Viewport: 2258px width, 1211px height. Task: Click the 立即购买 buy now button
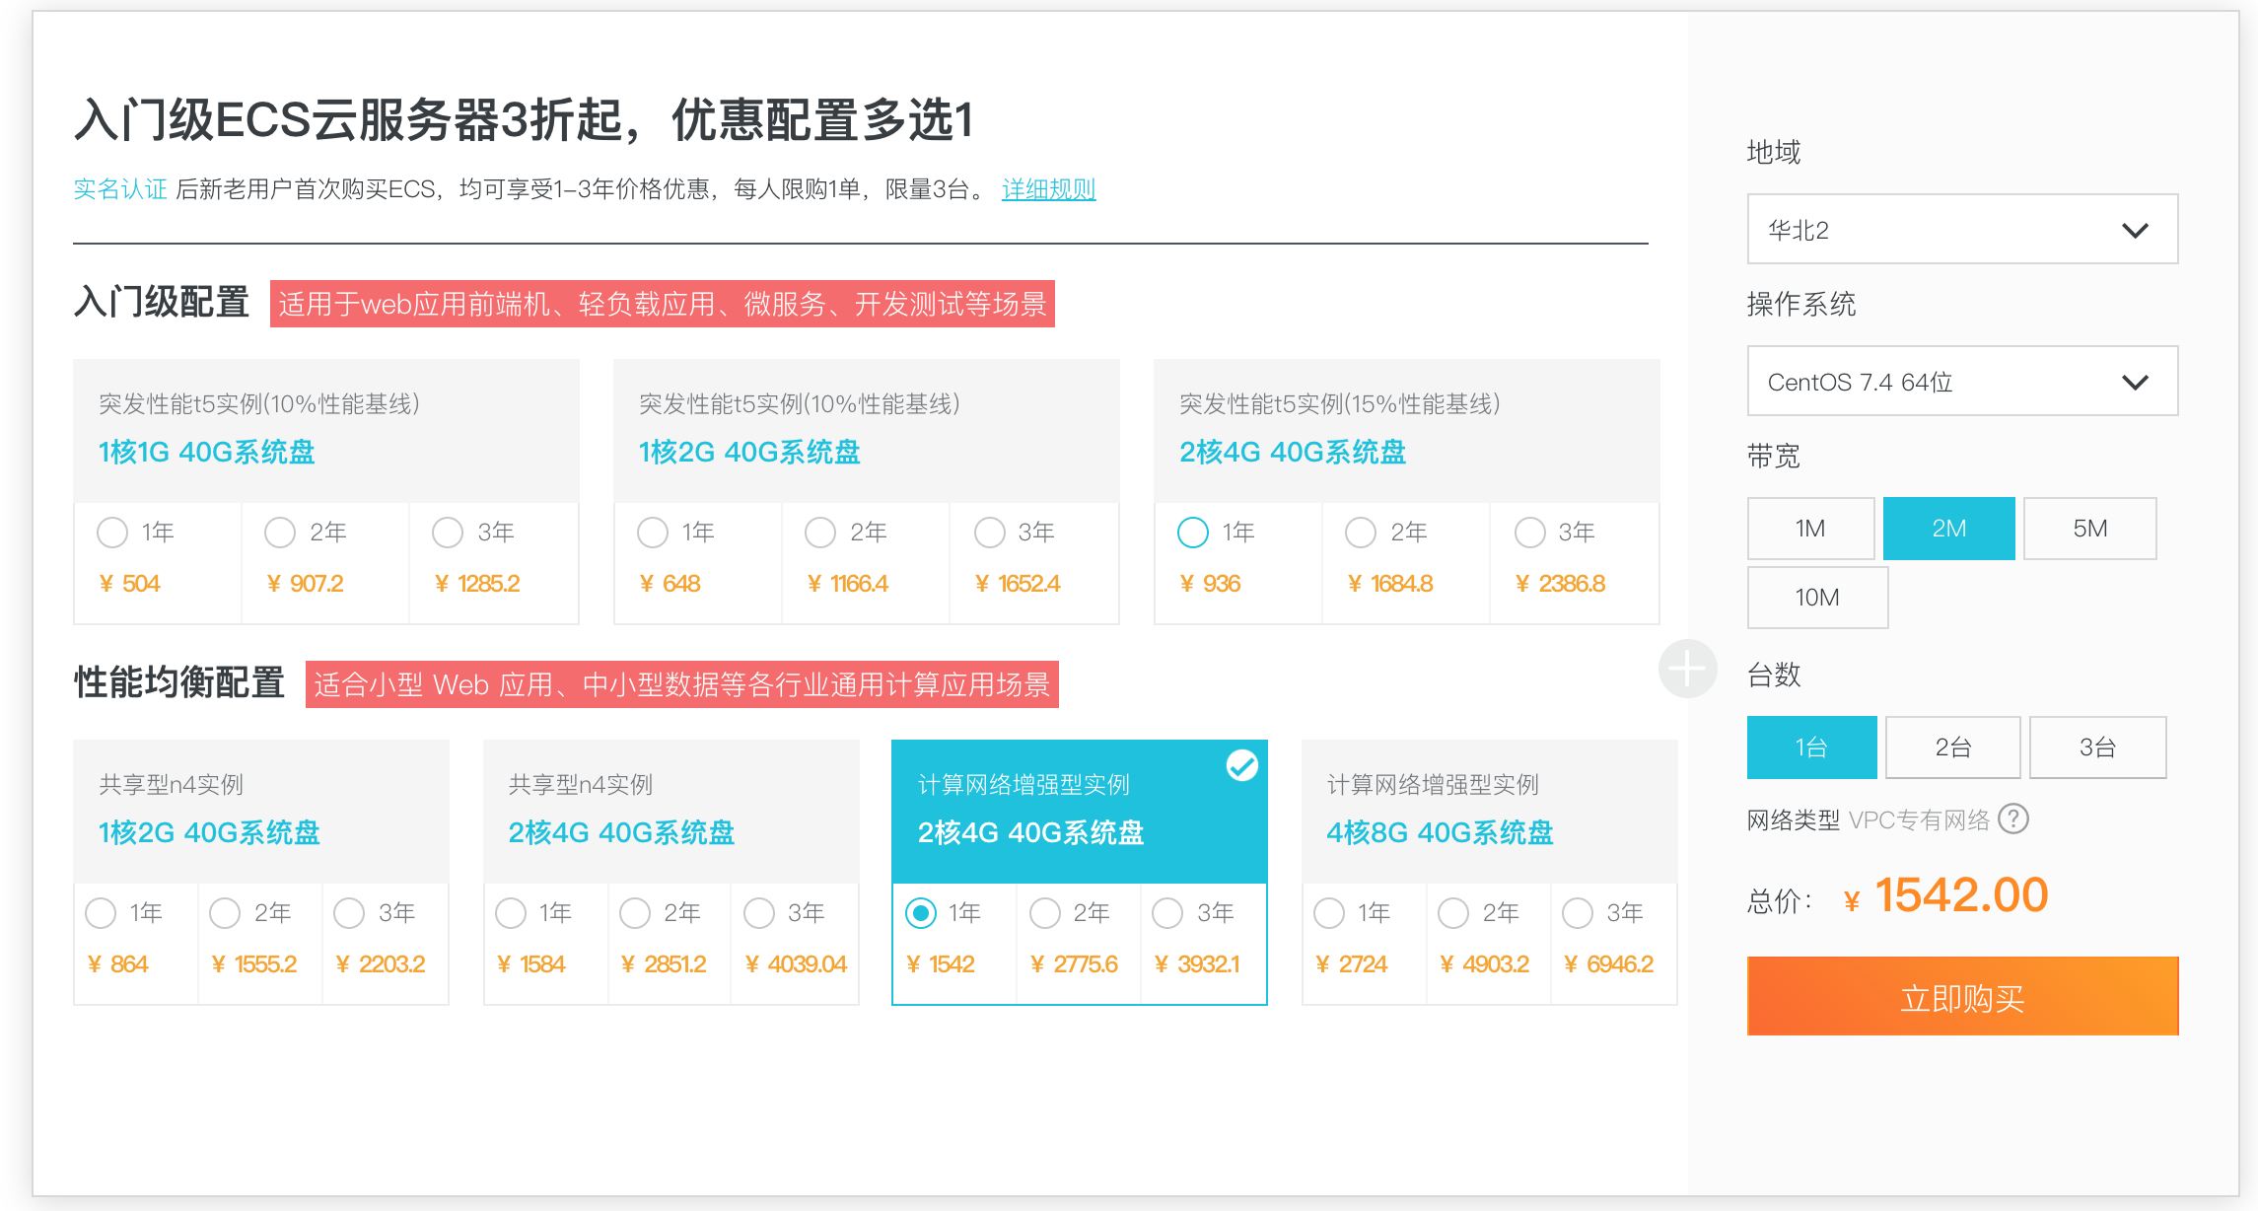1962,996
